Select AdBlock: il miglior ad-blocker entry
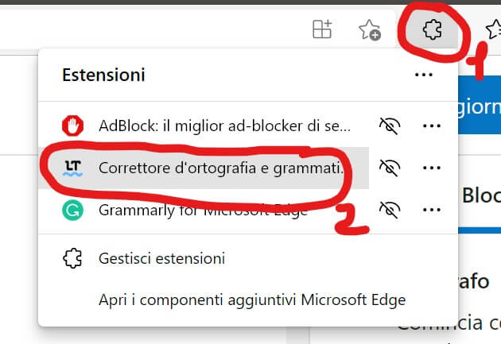 click(223, 126)
